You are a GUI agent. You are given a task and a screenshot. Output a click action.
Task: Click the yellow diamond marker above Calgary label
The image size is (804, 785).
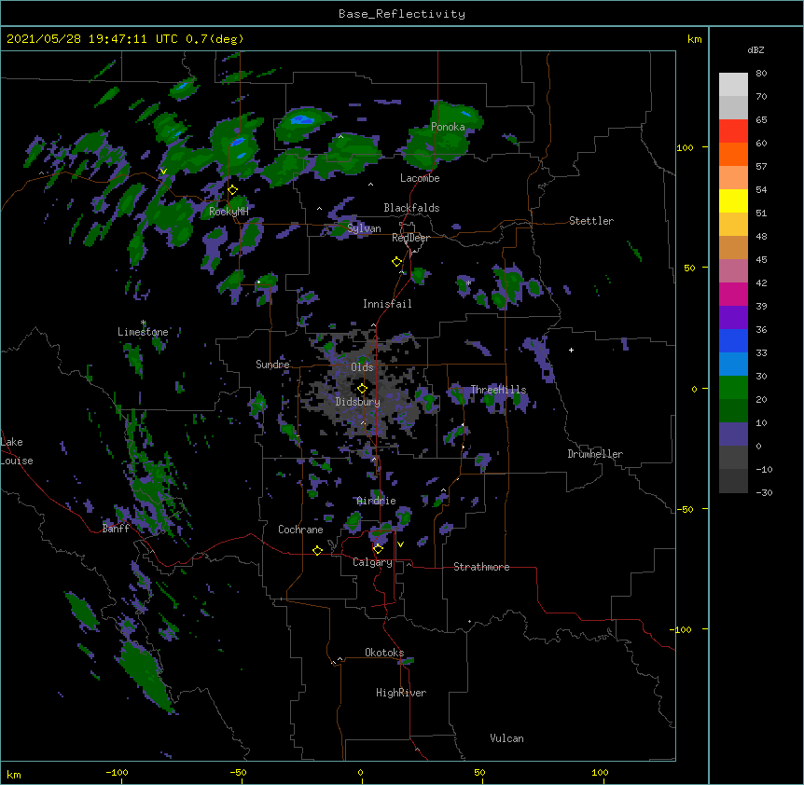coord(378,549)
